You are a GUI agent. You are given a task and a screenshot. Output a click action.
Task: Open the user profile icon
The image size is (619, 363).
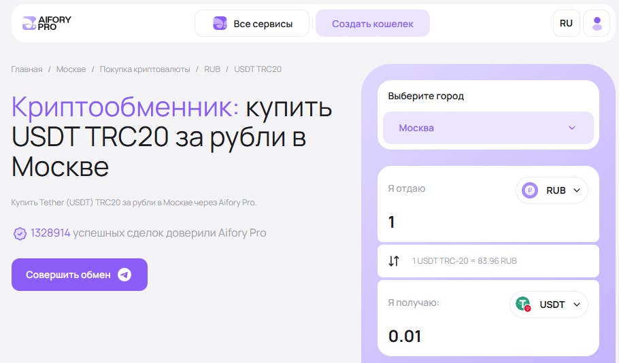coord(597,23)
